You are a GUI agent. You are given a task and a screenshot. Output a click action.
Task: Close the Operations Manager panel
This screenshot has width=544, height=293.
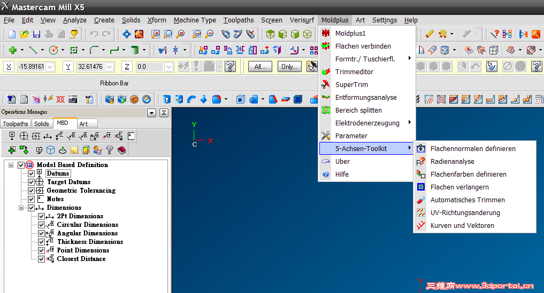(164, 113)
